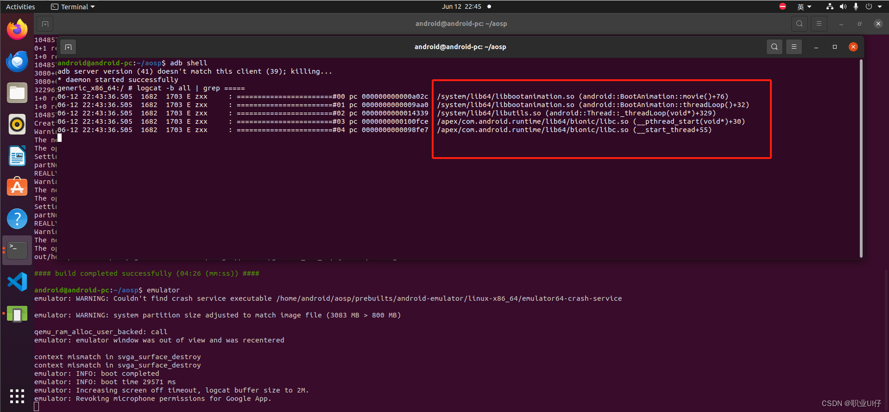The width and height of the screenshot is (889, 412).
Task: Open the Android emulator dock icon
Action: click(x=17, y=314)
